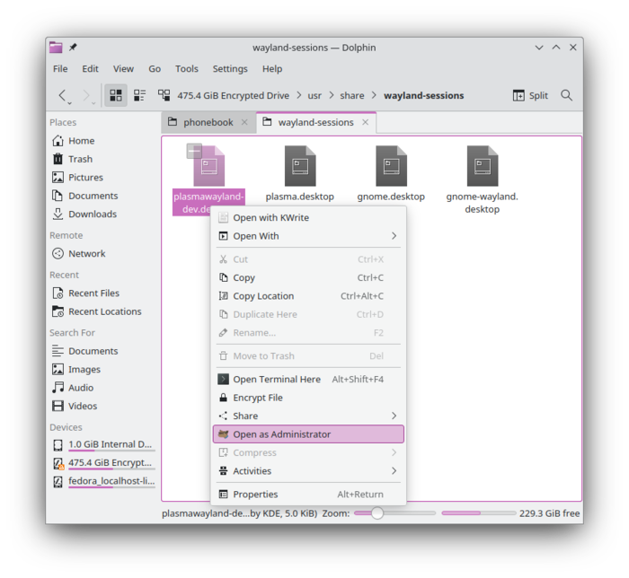
Task: Toggle Split view
Action: [530, 95]
